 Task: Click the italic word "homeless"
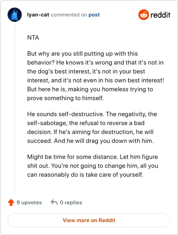point(115,89)
